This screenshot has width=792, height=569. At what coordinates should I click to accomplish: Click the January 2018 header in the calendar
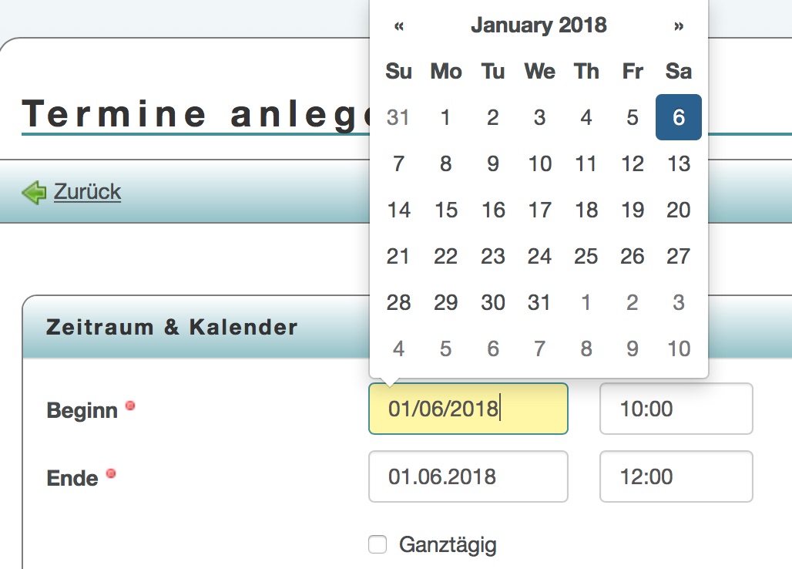(539, 25)
